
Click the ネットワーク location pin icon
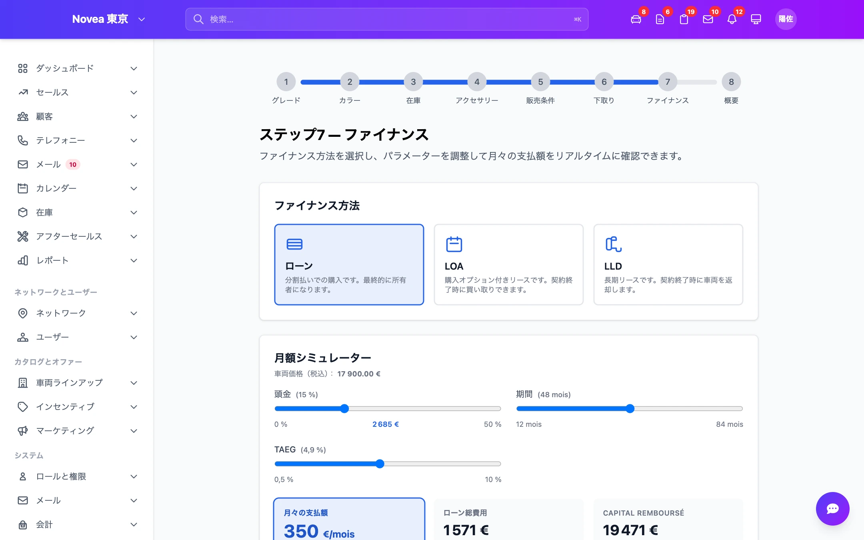click(23, 313)
